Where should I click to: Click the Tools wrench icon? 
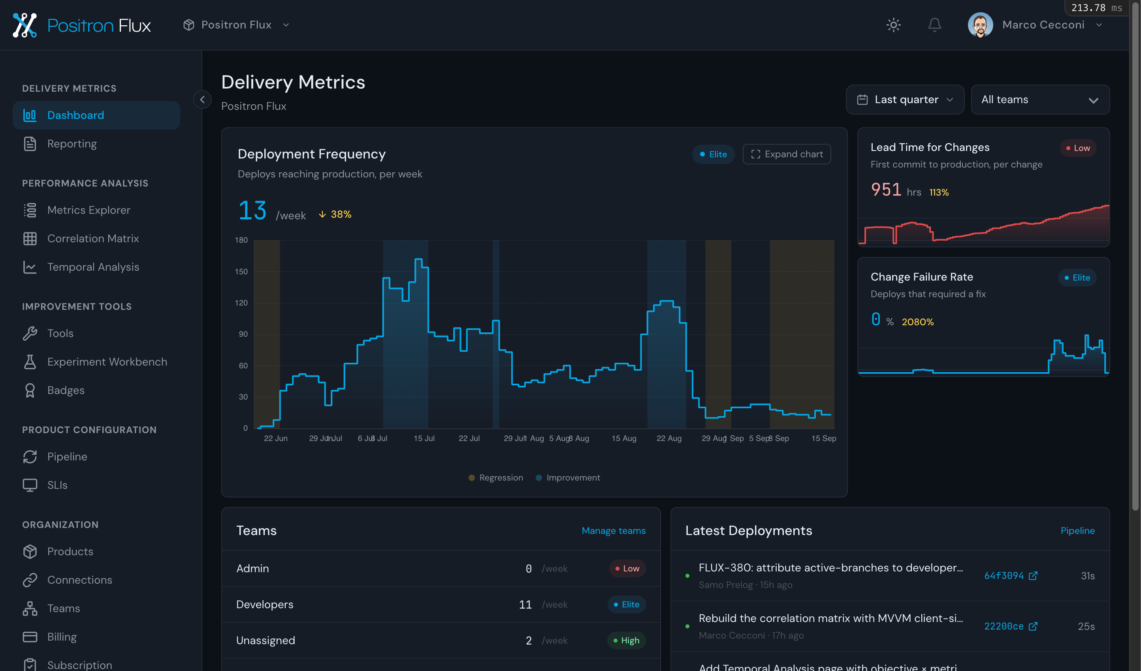click(x=30, y=333)
